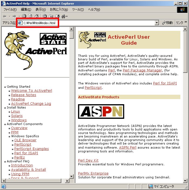Click the 移動 (Go) button

(167, 23)
